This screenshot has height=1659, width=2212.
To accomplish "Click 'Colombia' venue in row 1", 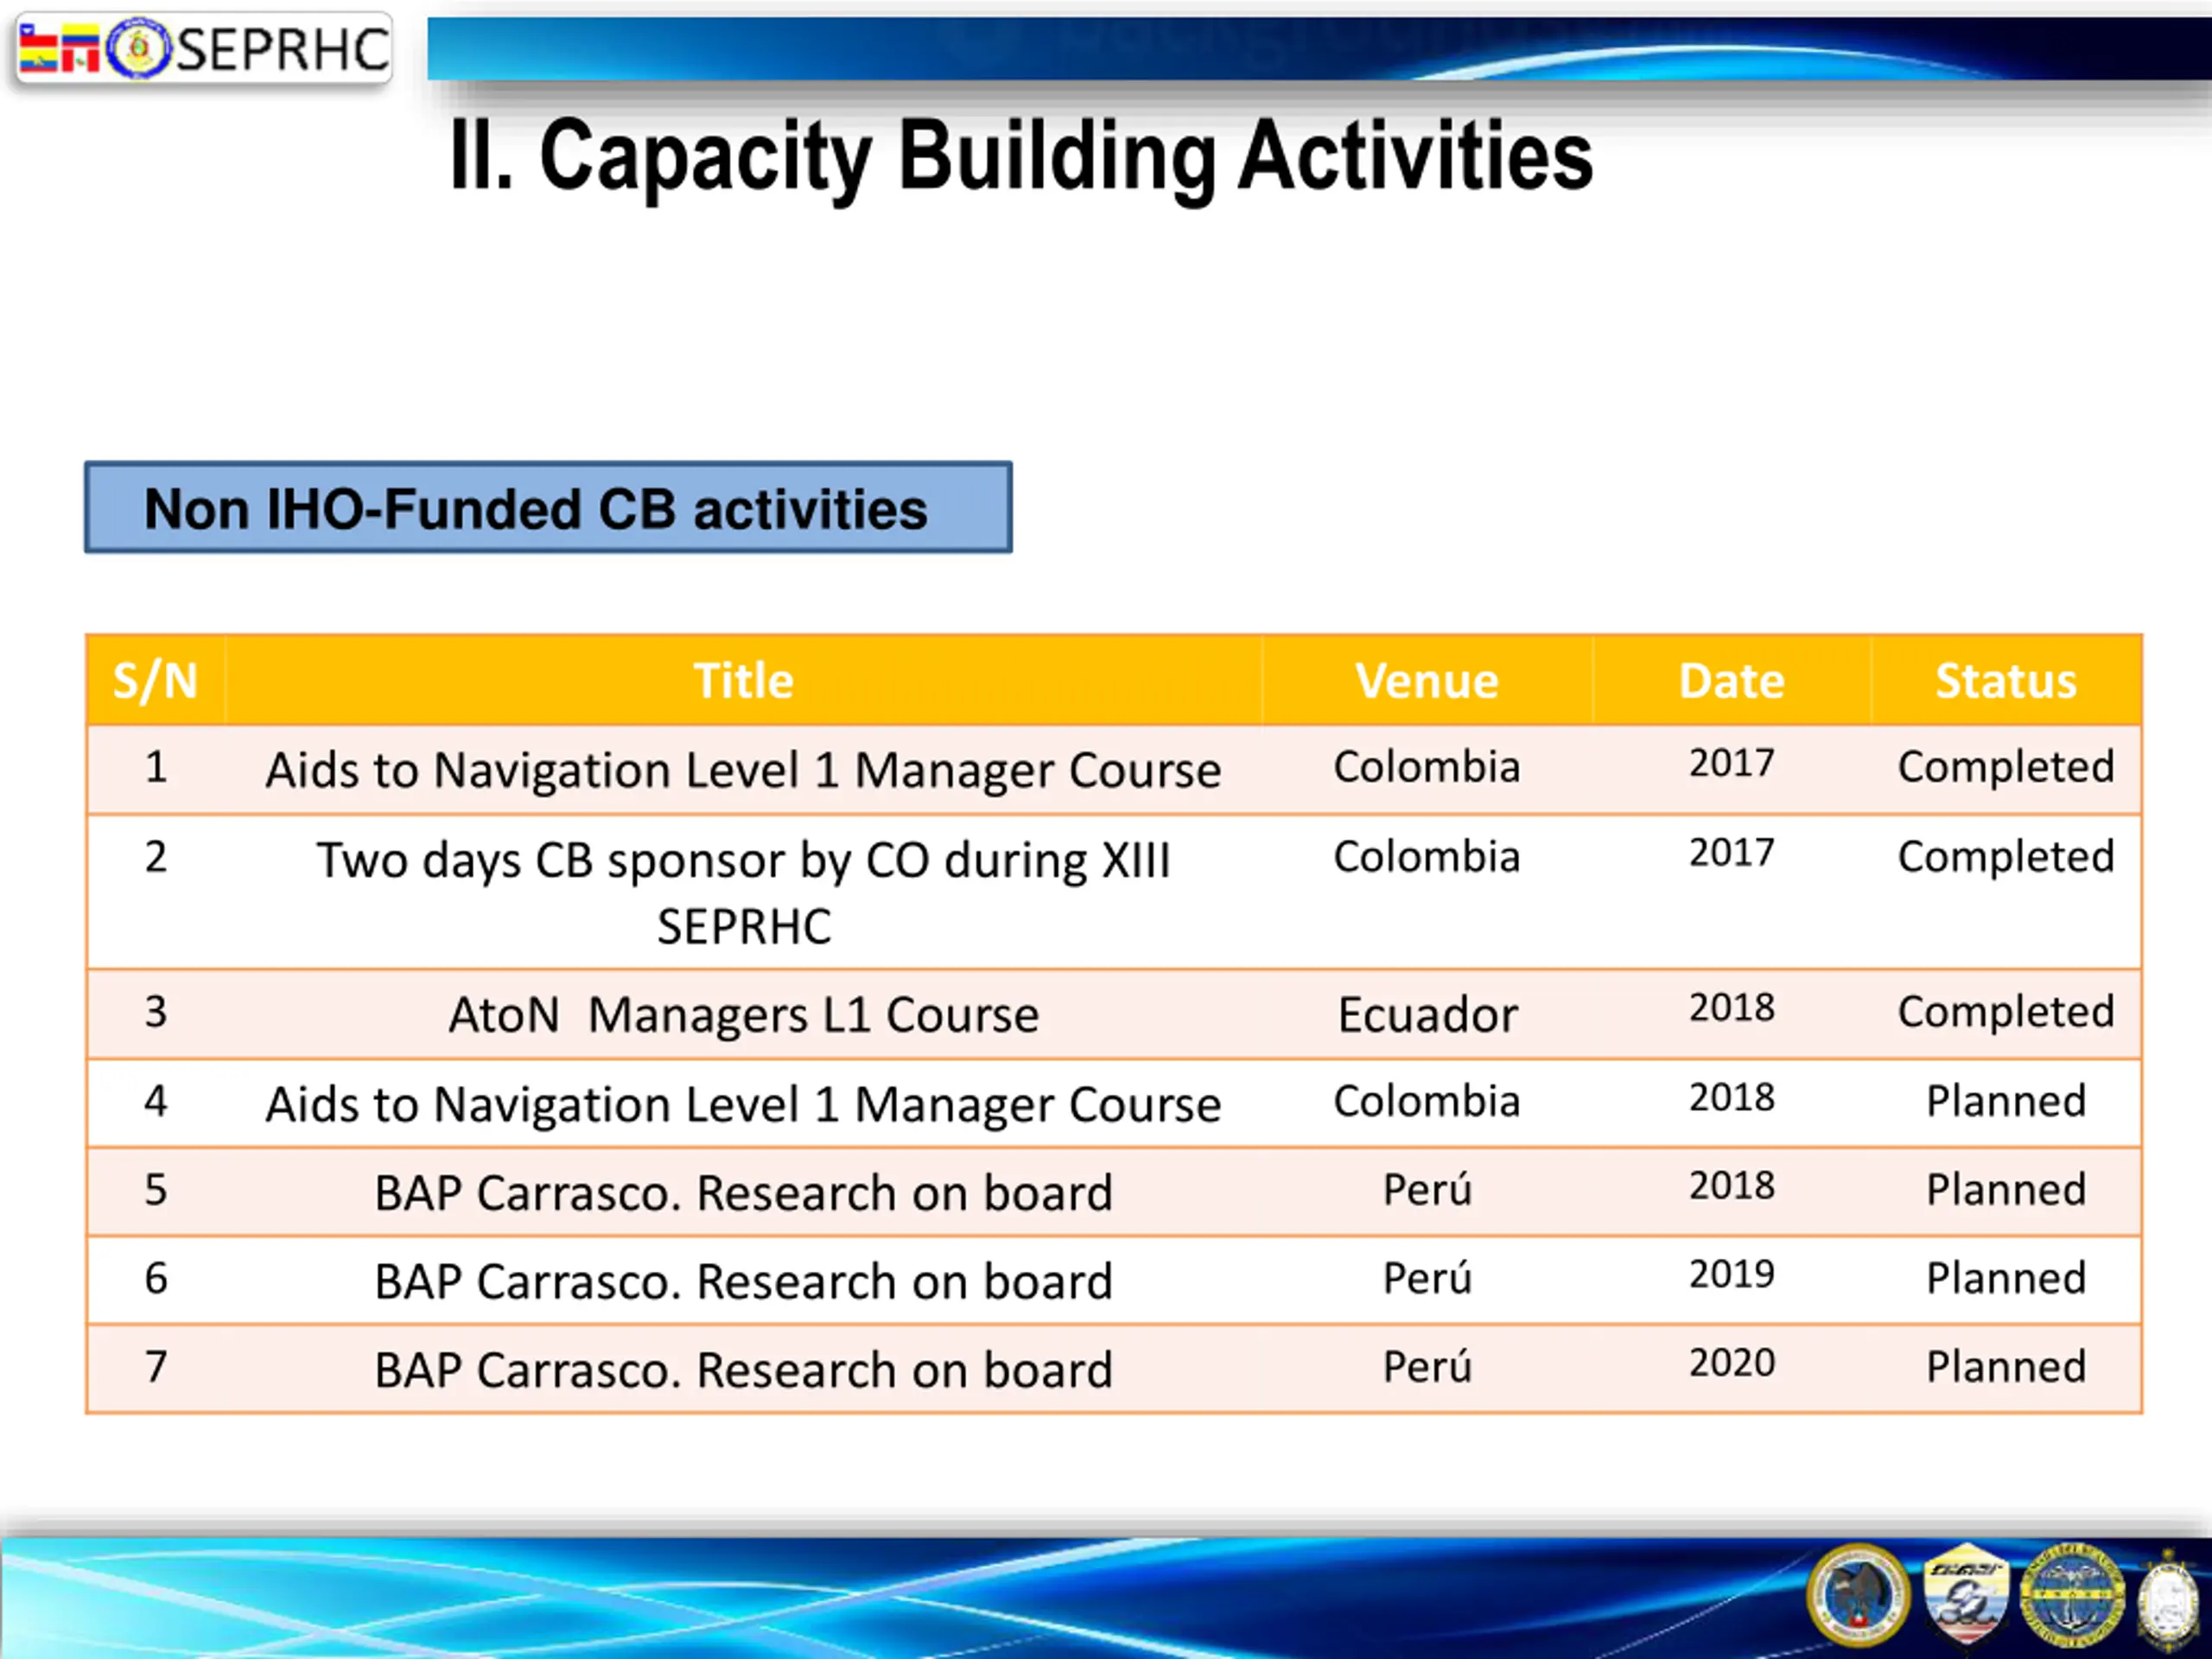I will click(x=1427, y=767).
